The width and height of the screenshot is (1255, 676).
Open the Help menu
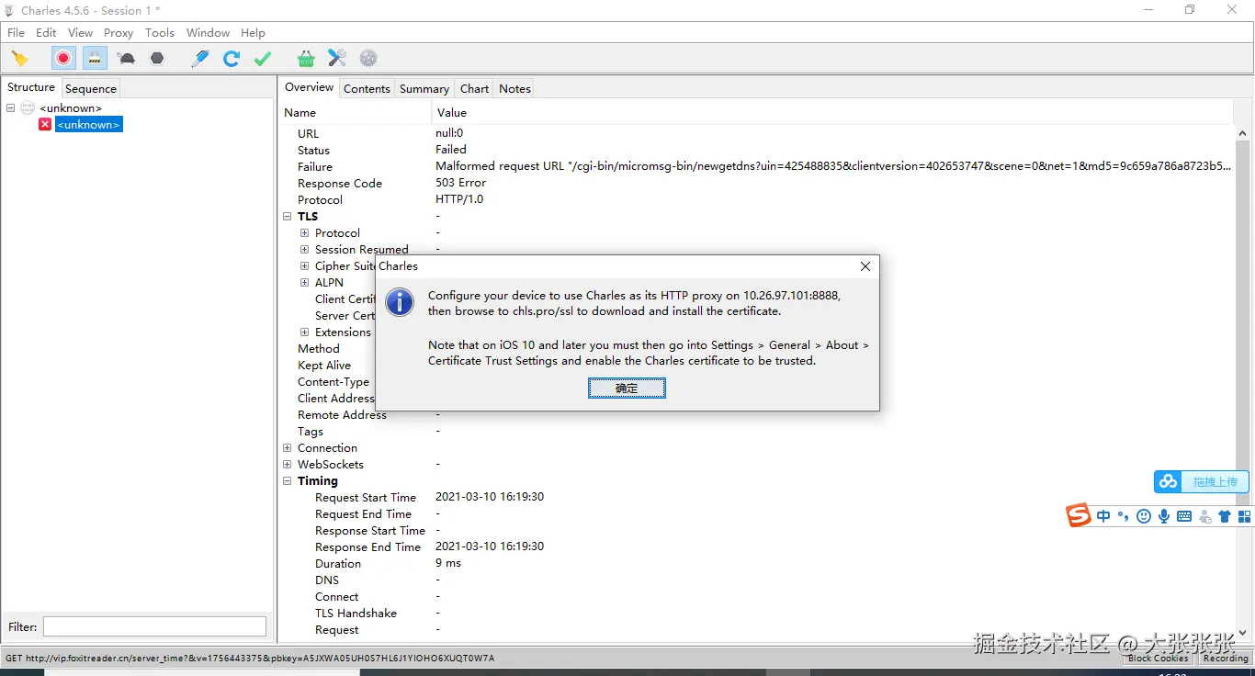coord(253,32)
